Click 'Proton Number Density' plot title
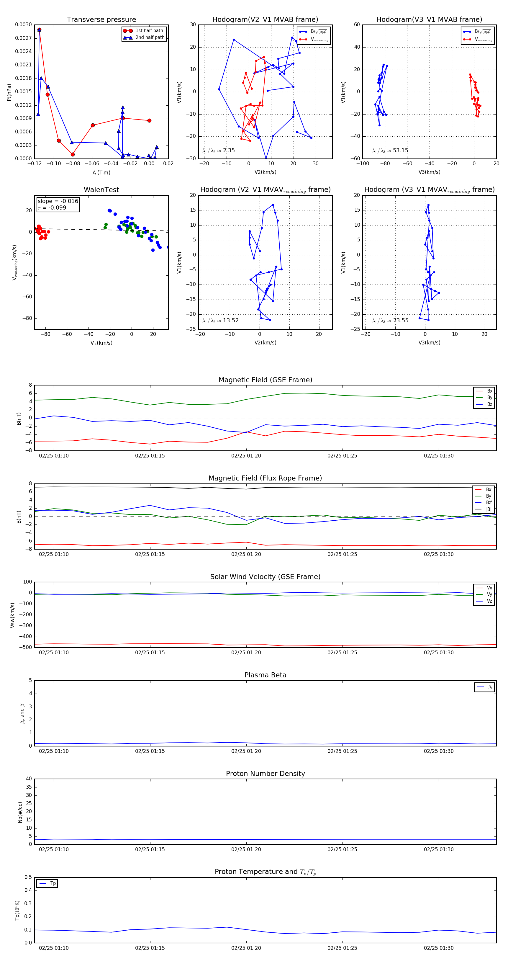531x974 pixels. pos(265,774)
